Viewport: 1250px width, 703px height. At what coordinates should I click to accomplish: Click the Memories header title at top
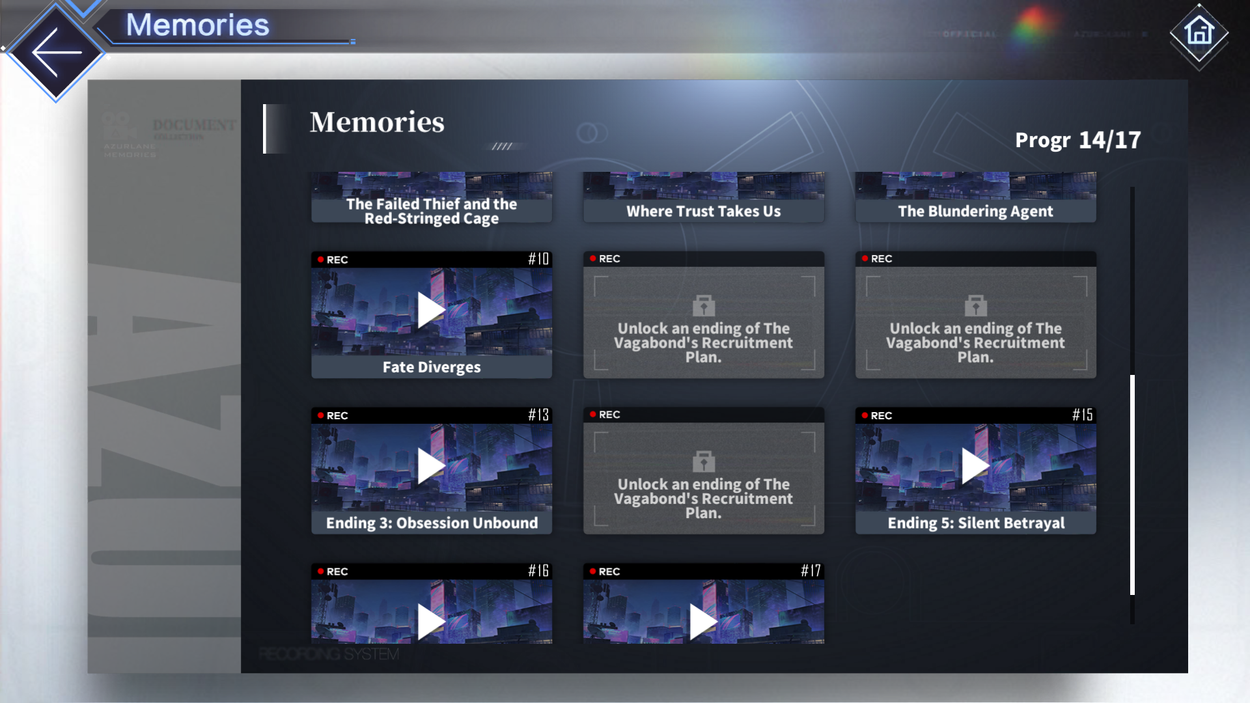coord(197,25)
